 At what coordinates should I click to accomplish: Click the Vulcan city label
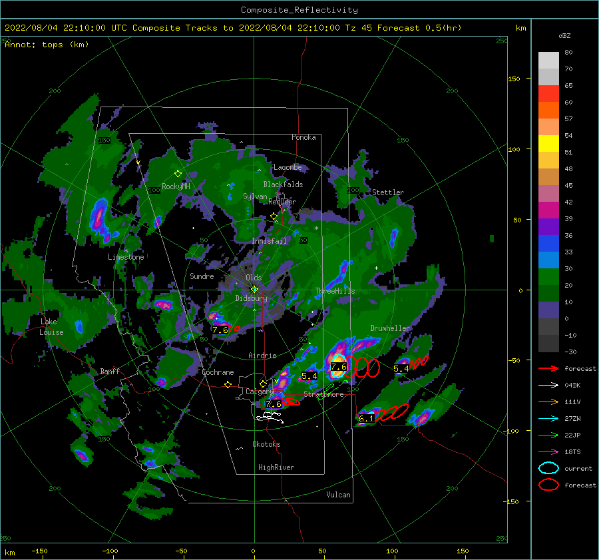[339, 495]
